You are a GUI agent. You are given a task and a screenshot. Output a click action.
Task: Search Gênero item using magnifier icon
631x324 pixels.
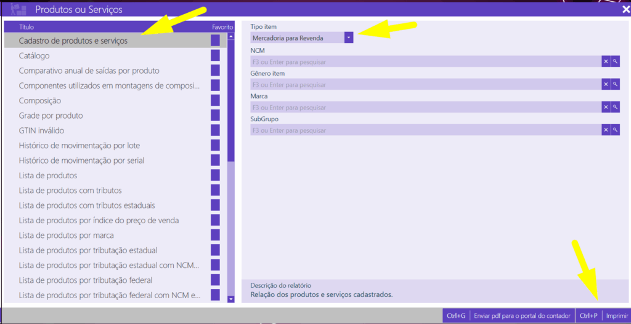pos(615,84)
